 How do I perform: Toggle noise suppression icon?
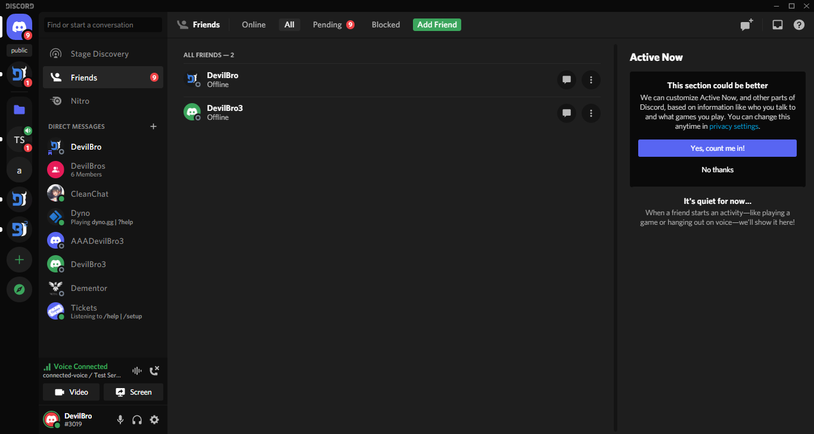pyautogui.click(x=137, y=371)
